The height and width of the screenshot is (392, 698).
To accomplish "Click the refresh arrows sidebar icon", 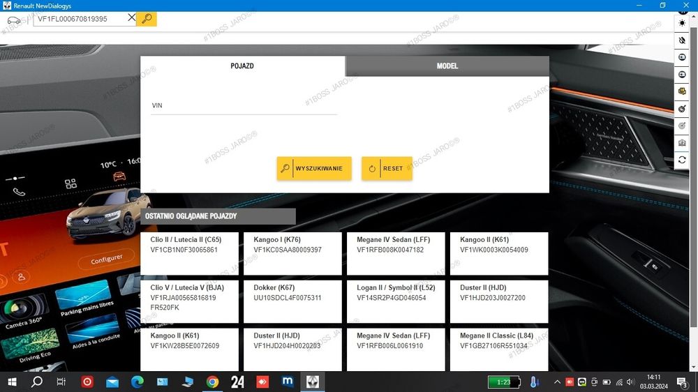I will point(682,160).
